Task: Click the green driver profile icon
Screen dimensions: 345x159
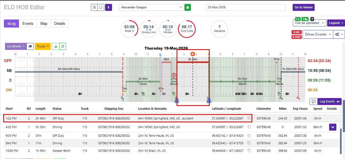Action: 188,7
